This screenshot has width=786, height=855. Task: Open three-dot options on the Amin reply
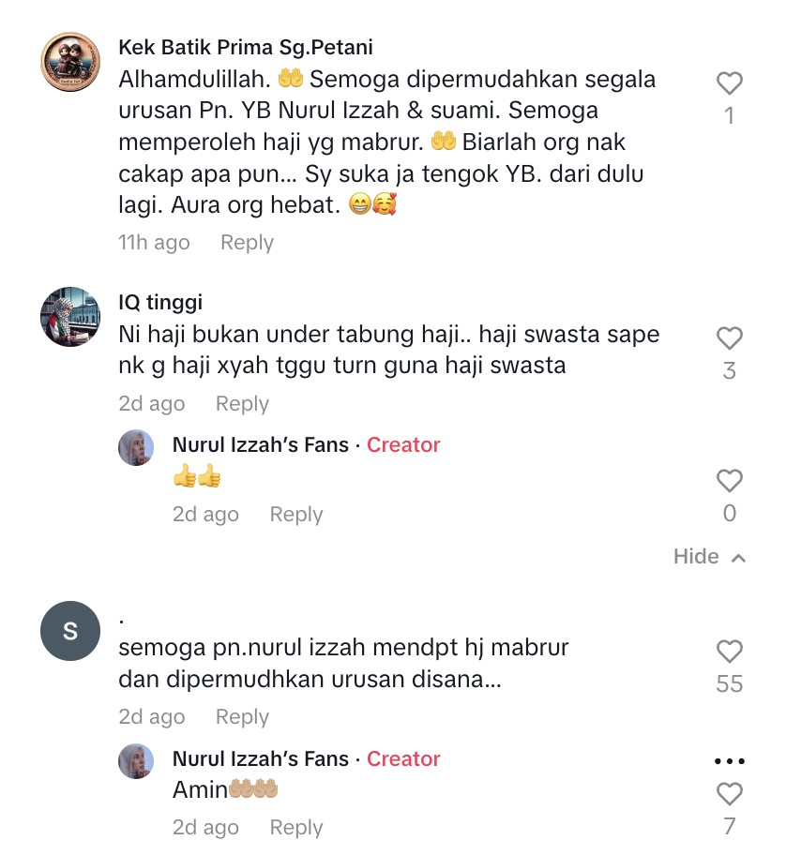[x=730, y=760]
